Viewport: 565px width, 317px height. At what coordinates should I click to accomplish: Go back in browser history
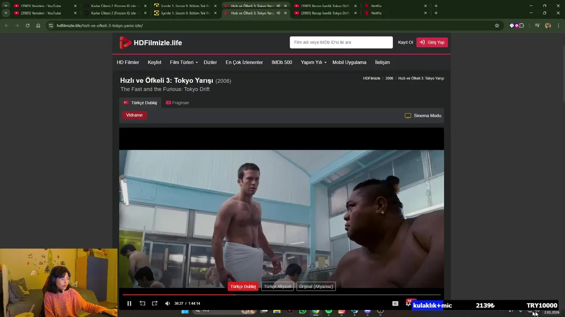tap(6, 26)
